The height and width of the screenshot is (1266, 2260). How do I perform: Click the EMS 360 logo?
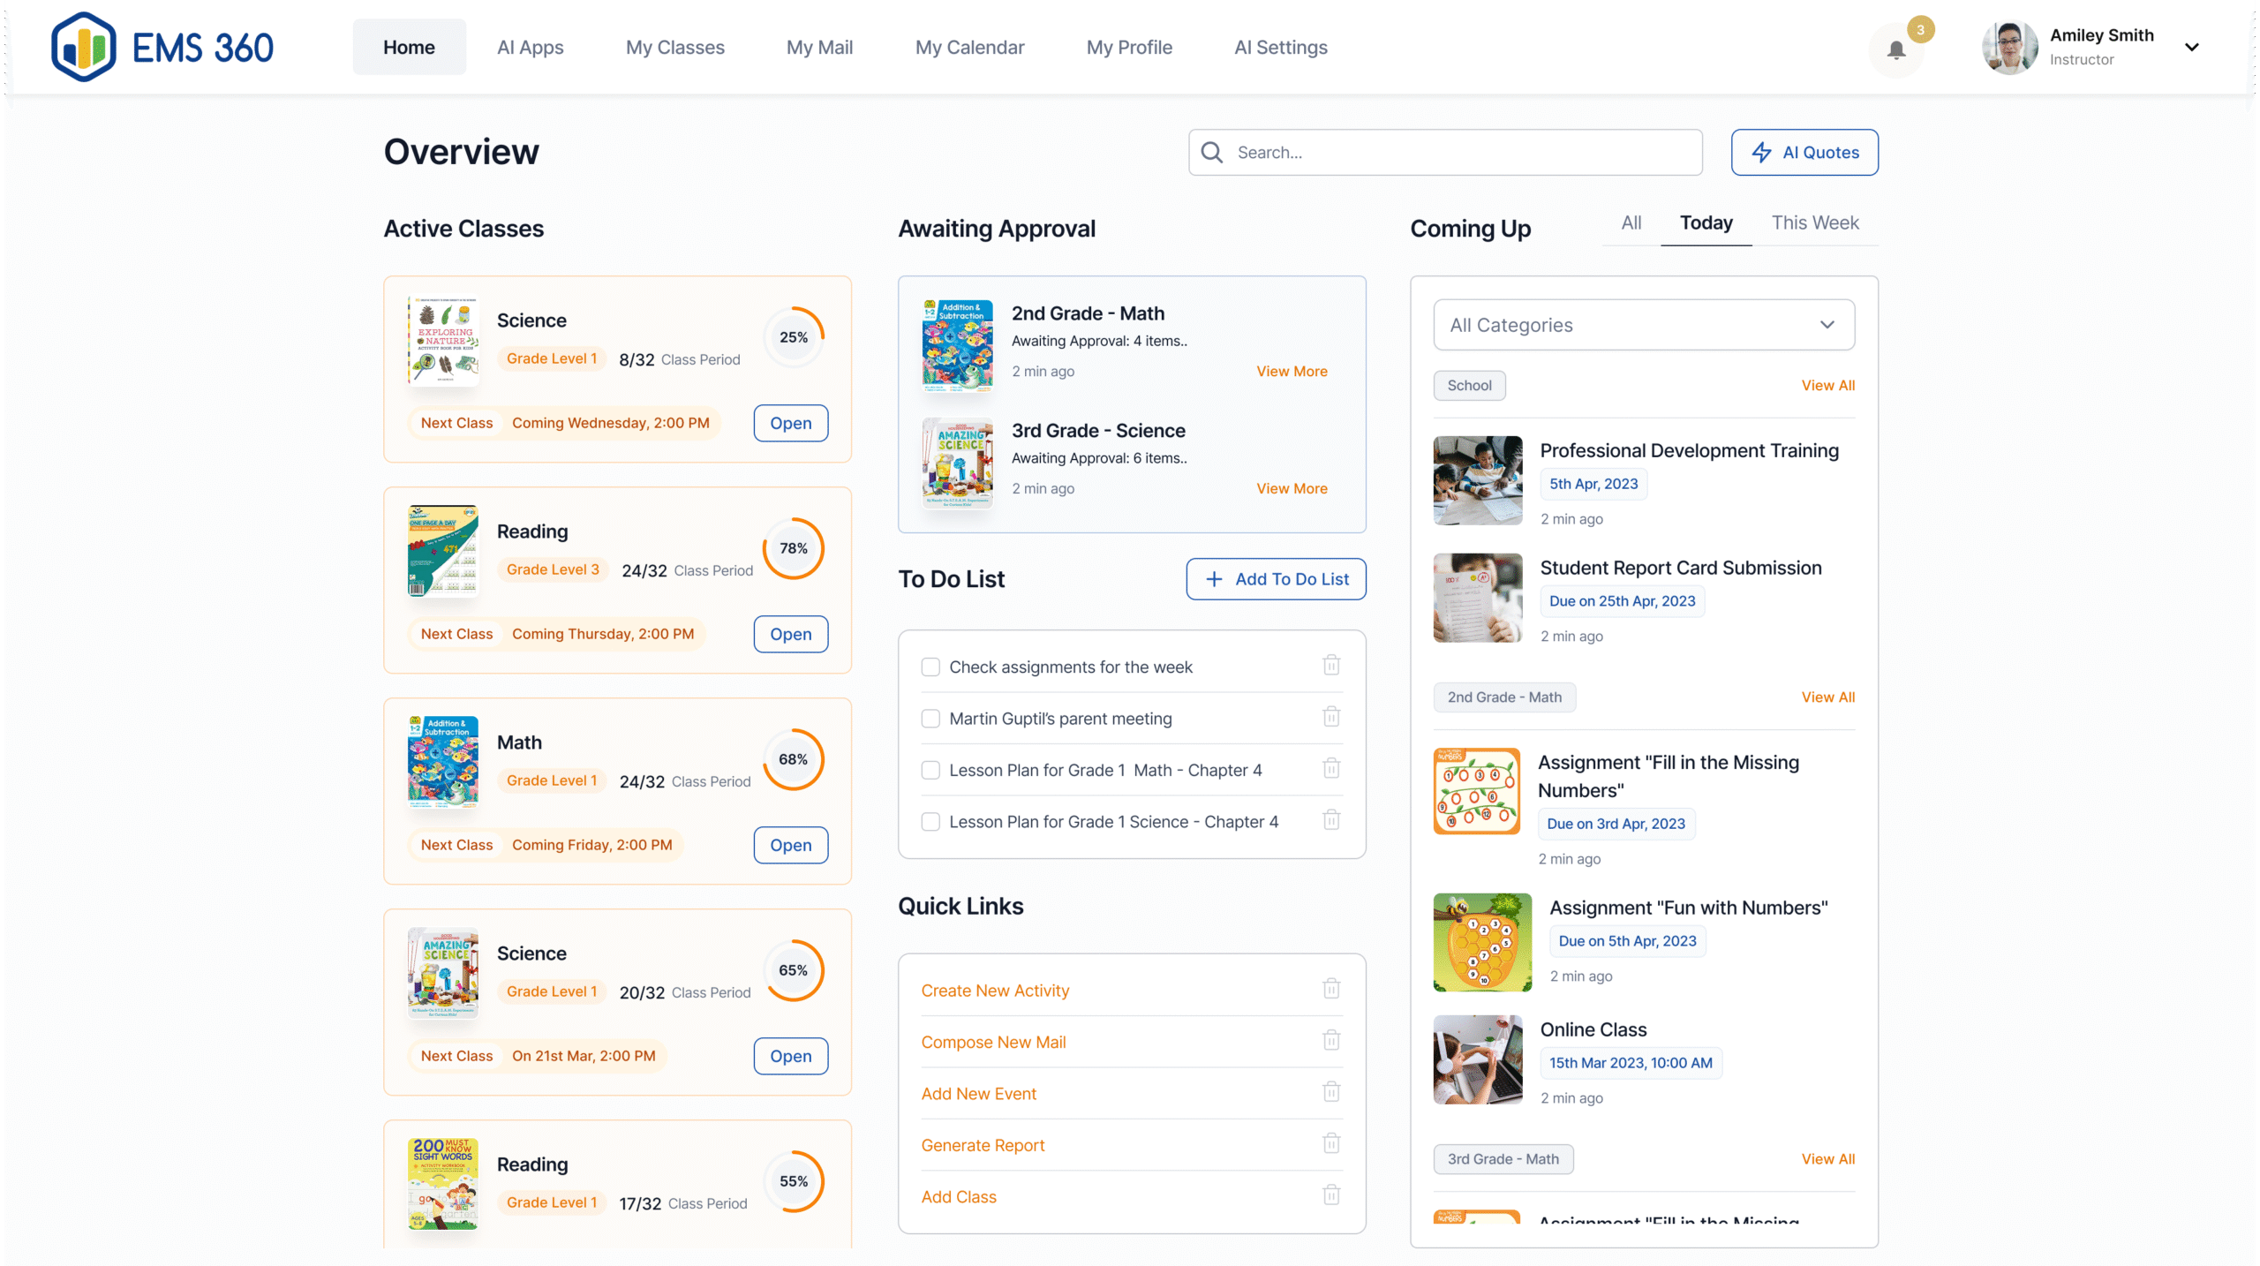(x=162, y=47)
